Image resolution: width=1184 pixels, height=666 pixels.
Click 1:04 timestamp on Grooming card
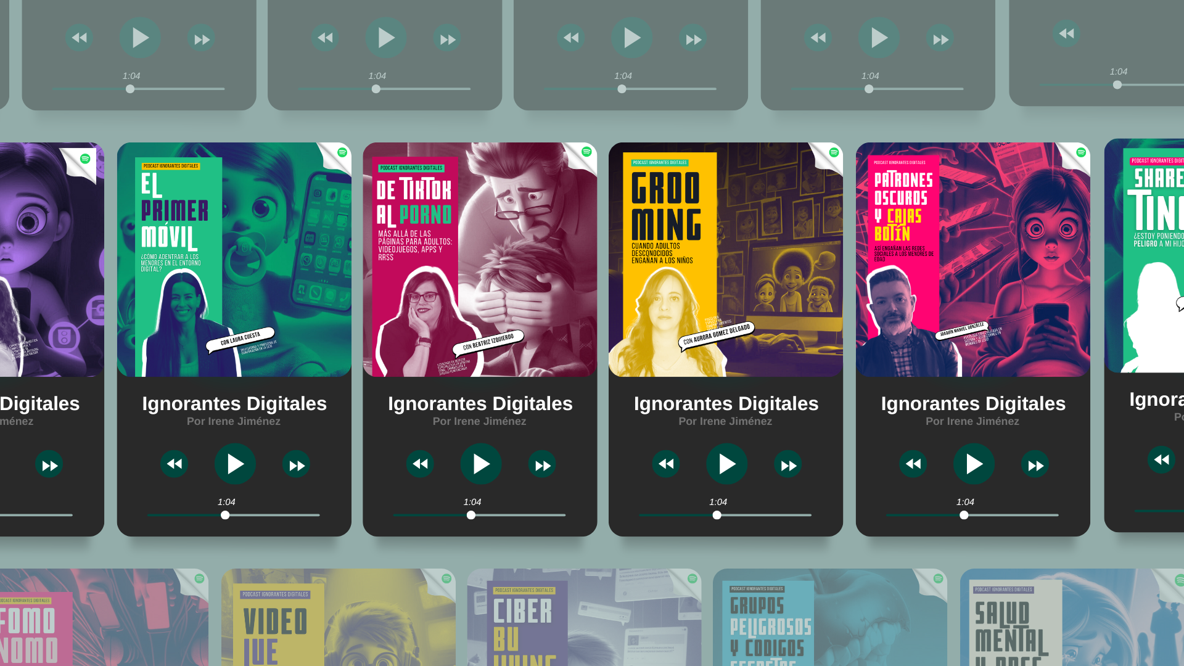point(718,502)
